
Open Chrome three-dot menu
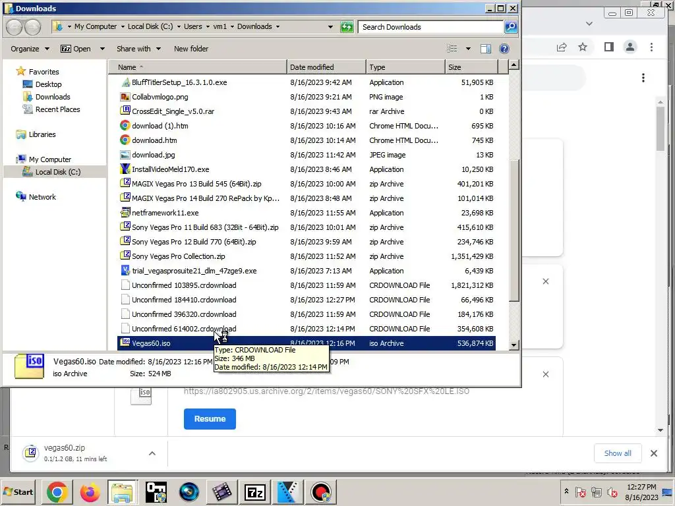point(651,47)
